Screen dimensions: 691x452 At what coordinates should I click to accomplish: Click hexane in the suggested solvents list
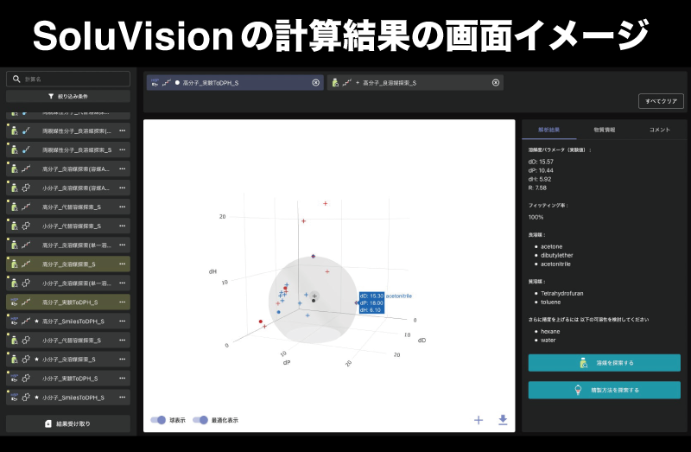tap(550, 331)
